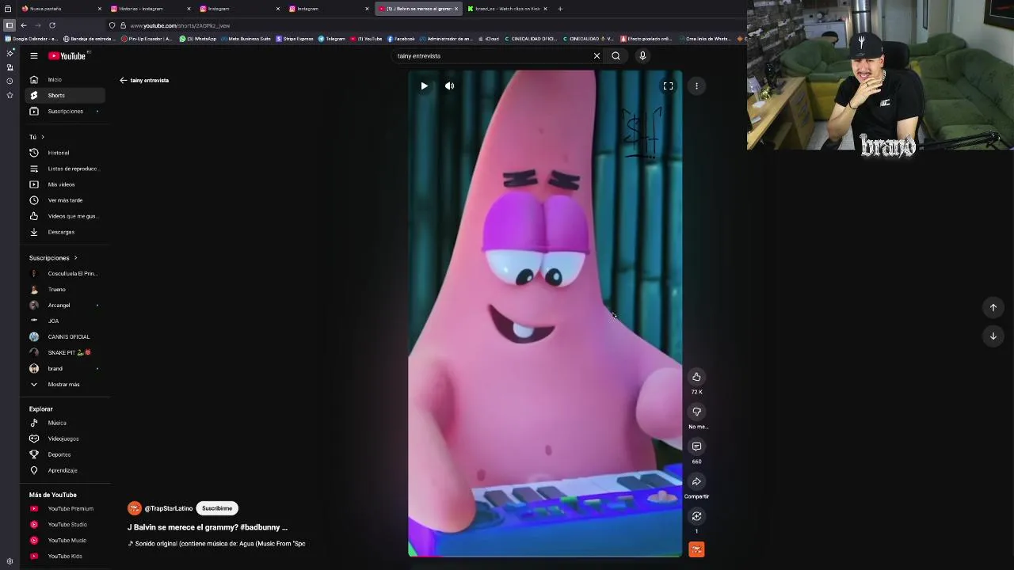The height and width of the screenshot is (570, 1014).
Task: Open YouTube Premium link
Action: [63, 508]
